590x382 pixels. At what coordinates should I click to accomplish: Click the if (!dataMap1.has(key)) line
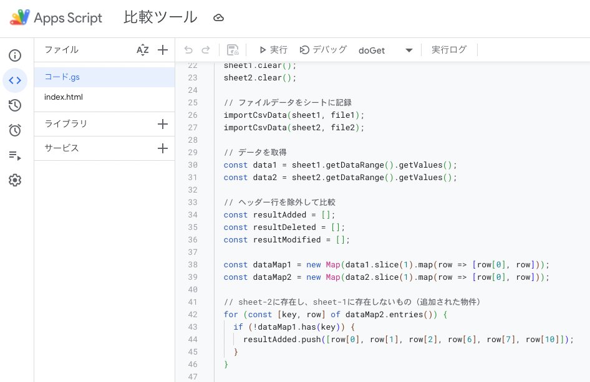click(x=294, y=327)
